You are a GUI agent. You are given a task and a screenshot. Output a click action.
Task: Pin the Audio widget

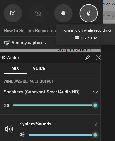[87, 57]
